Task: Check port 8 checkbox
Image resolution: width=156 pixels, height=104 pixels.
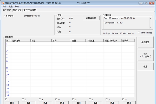Action: 123,99
